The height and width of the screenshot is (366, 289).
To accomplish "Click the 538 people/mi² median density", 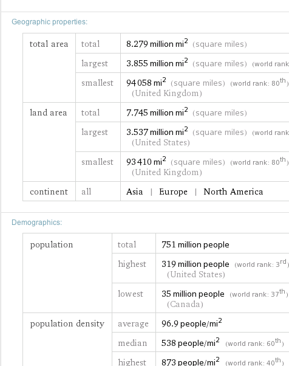I will pyautogui.click(x=191, y=343).
